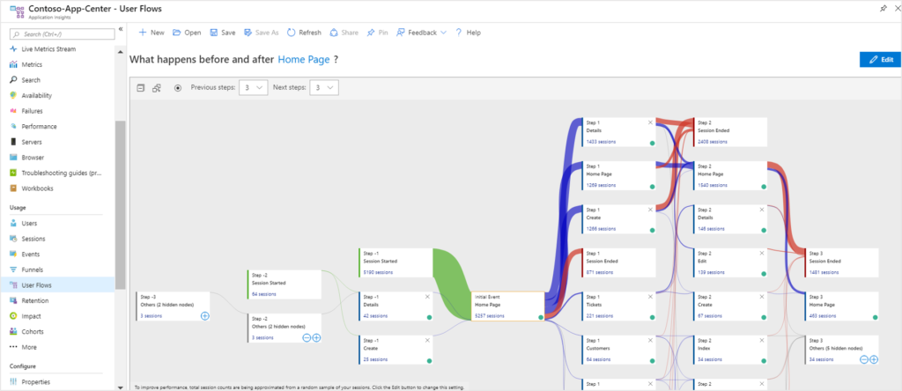Image resolution: width=902 pixels, height=391 pixels.
Task: Click the blue Edit button
Action: tap(880, 60)
